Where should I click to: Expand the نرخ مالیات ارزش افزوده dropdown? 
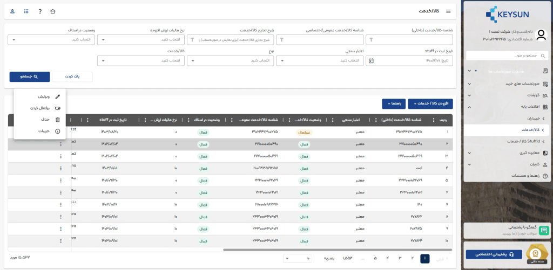click(142, 40)
